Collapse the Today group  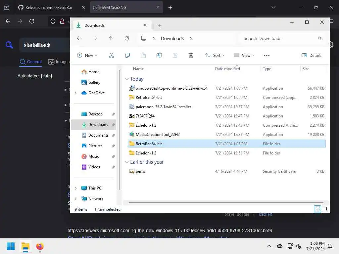(127, 79)
